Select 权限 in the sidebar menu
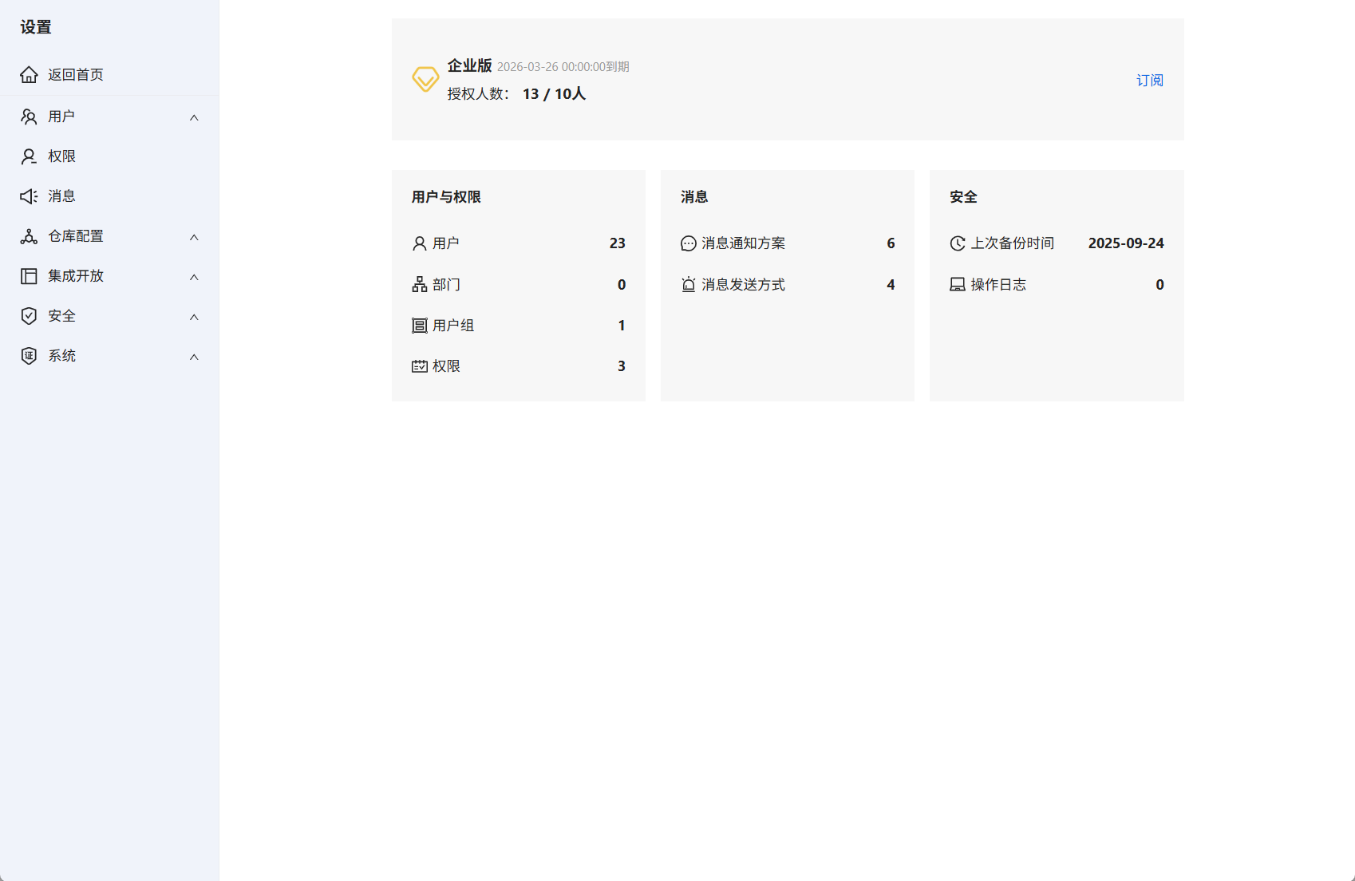Viewport: 1355px width, 881px height. (x=62, y=156)
